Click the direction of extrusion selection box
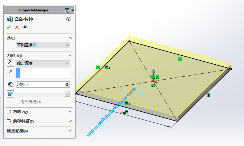 tap(45, 73)
